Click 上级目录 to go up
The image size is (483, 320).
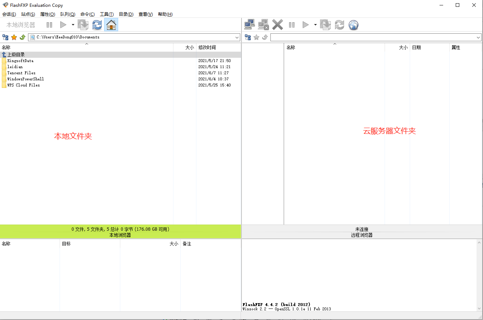[16, 55]
